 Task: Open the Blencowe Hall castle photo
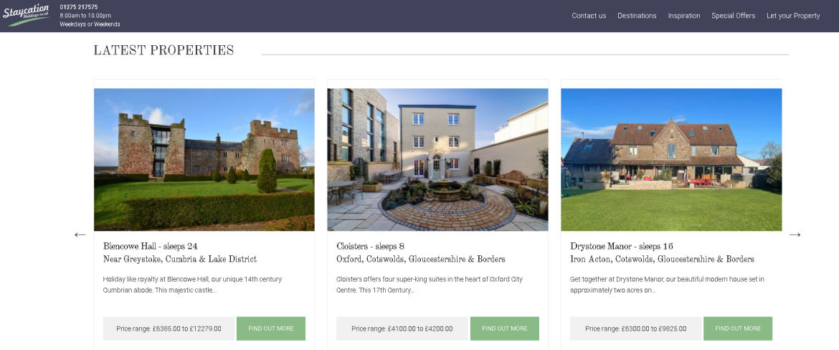coord(204,159)
